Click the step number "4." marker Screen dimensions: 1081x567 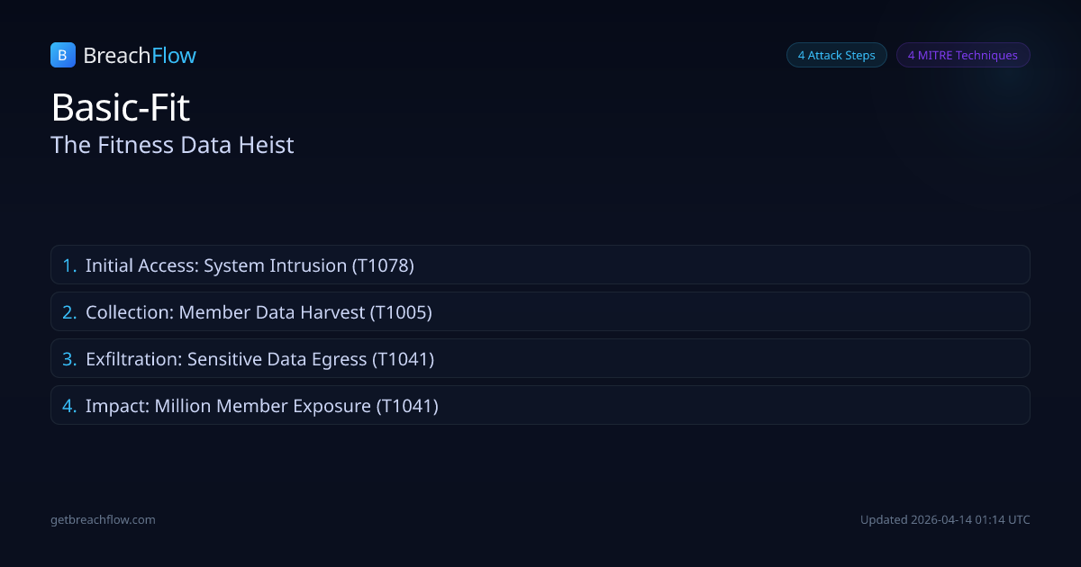(x=69, y=406)
